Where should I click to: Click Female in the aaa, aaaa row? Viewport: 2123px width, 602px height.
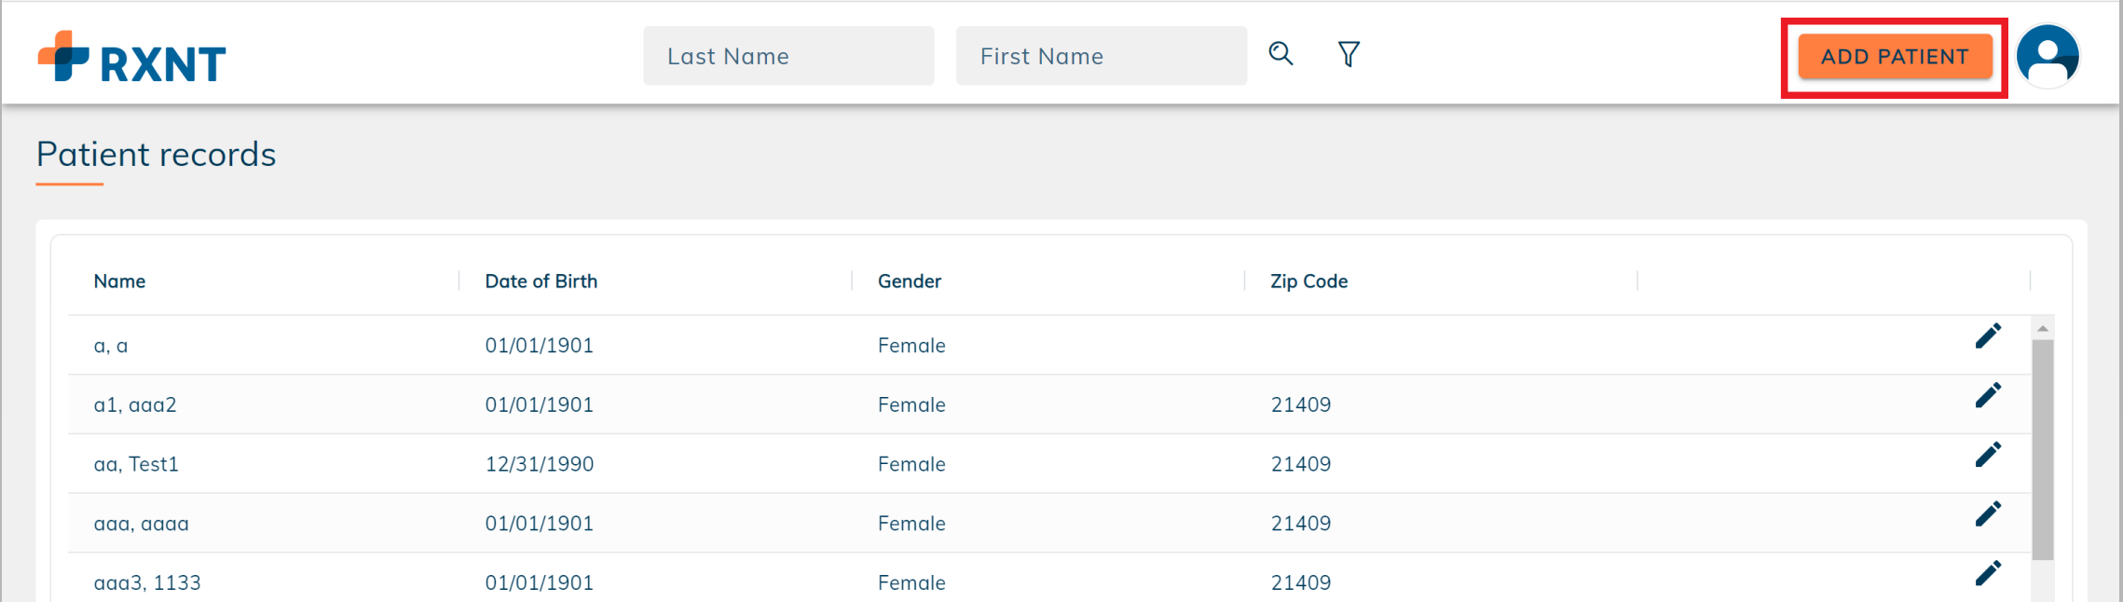click(911, 524)
